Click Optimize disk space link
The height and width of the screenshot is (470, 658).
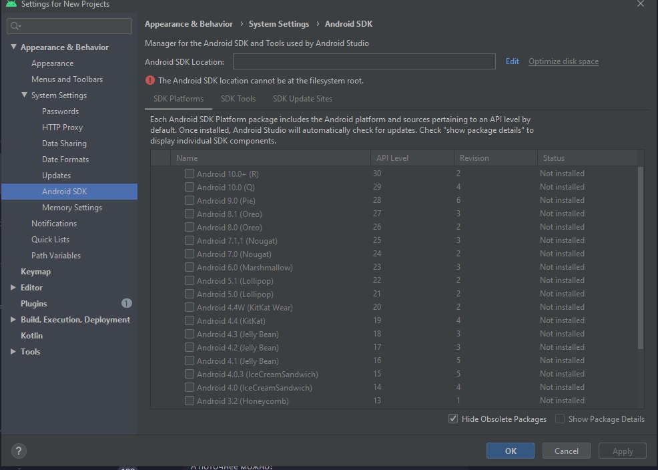tap(564, 61)
